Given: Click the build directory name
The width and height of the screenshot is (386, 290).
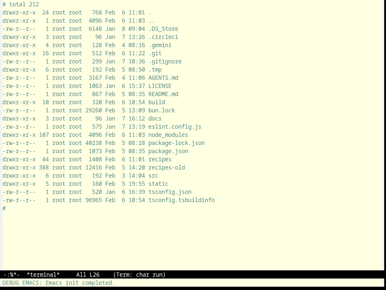Looking at the screenshot, I should [x=157, y=102].
